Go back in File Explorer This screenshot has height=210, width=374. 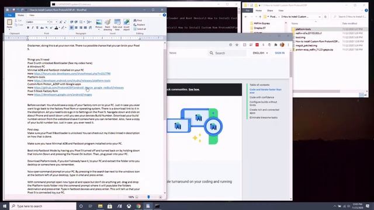tap(246, 17)
